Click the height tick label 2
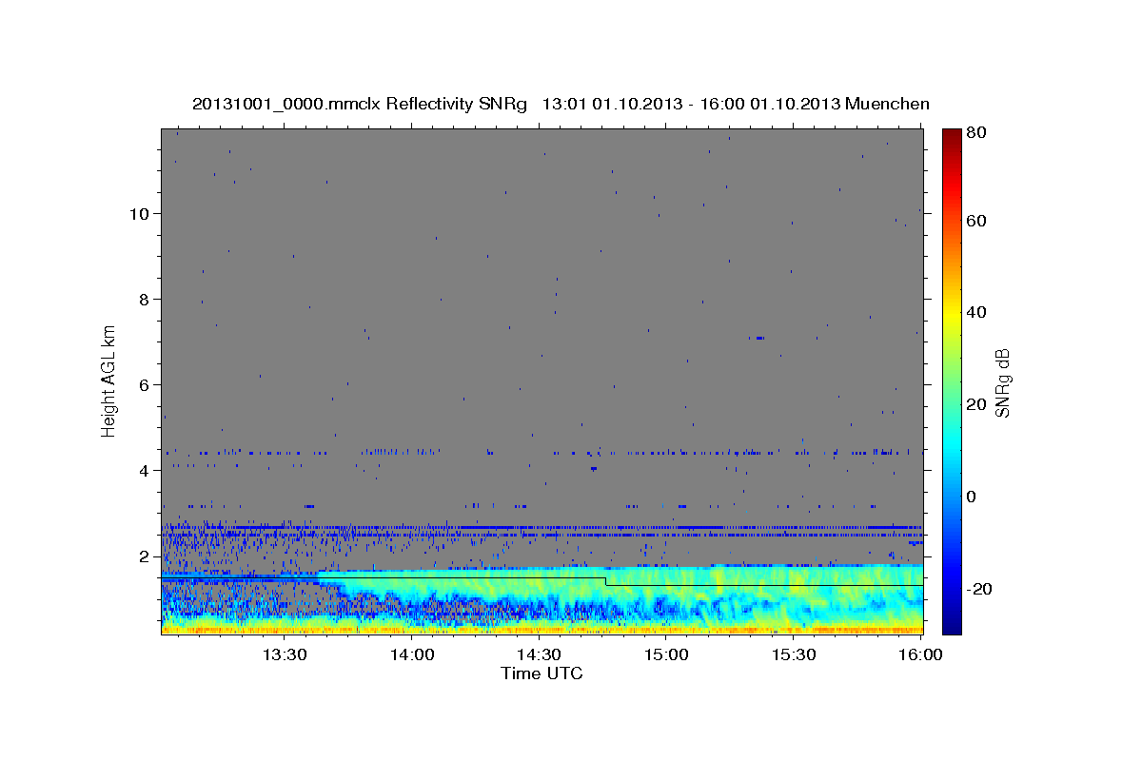The image size is (1142, 761). (146, 556)
